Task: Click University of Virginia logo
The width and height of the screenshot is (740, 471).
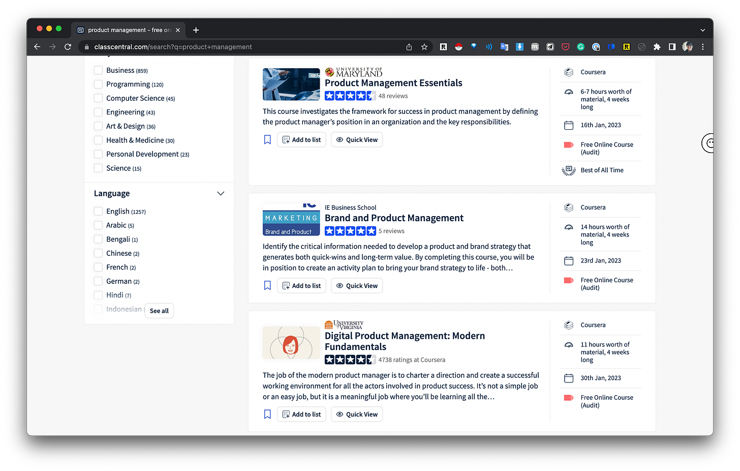Action: [344, 325]
